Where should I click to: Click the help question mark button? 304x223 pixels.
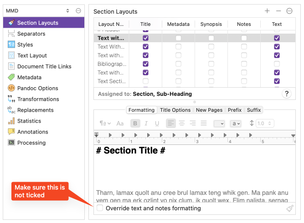pyautogui.click(x=287, y=94)
